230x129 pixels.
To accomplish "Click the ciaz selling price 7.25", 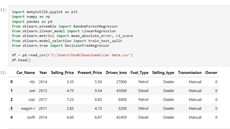I will 70,100.
